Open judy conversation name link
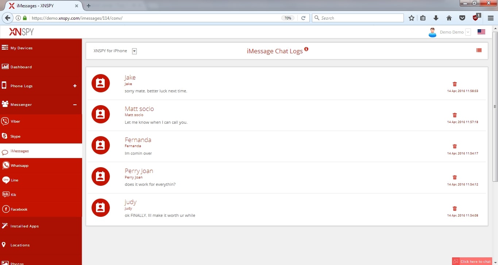 [131, 202]
